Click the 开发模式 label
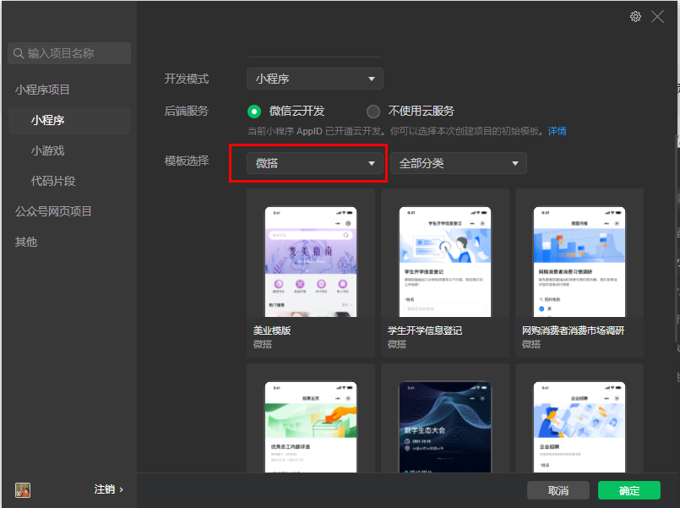Image resolution: width=680 pixels, height=508 pixels. click(x=187, y=79)
